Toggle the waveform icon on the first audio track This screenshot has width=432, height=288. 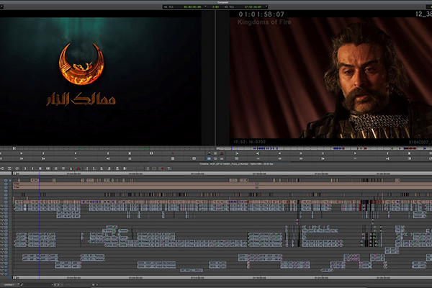tap(1, 206)
